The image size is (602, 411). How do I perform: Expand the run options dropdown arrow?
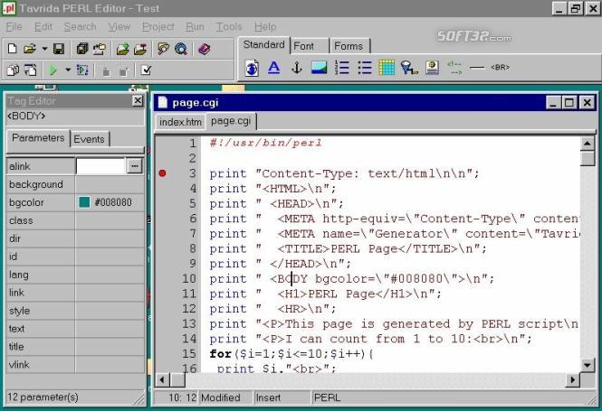68,70
